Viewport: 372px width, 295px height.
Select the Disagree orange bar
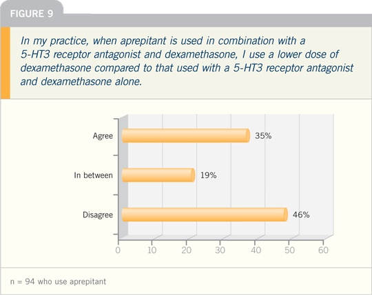(x=205, y=215)
